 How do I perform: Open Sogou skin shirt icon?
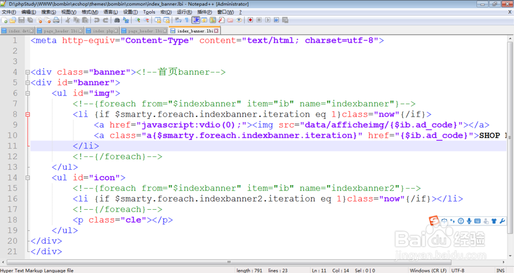tap(494, 221)
